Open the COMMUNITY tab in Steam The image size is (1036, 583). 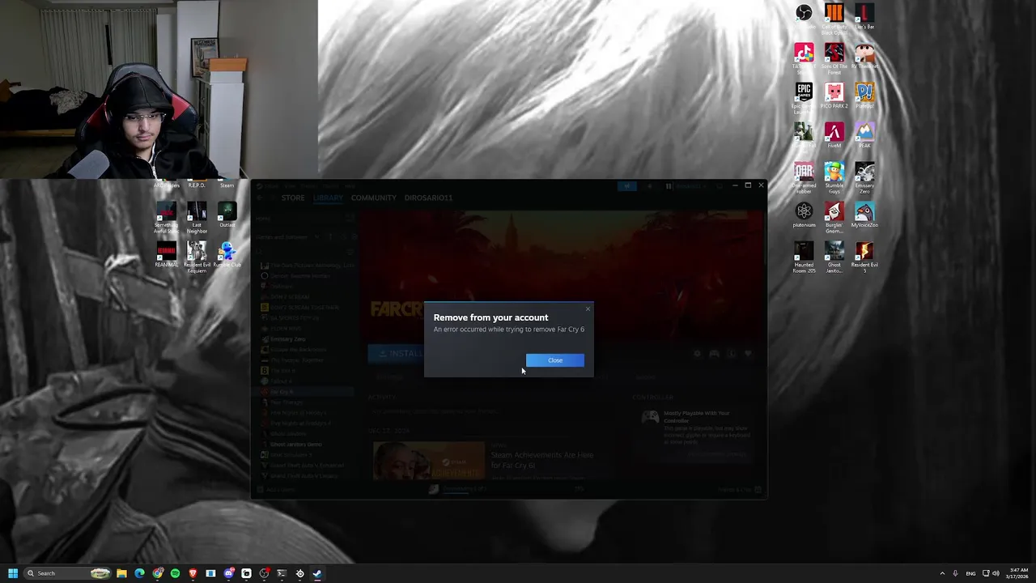click(x=373, y=198)
